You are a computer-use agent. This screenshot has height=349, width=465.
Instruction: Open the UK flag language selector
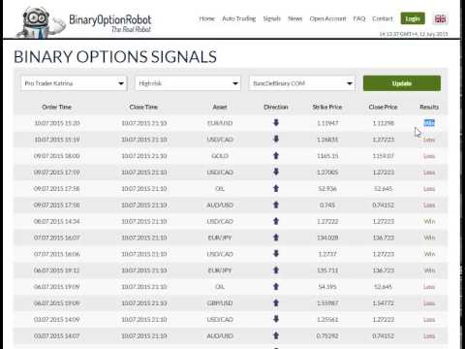click(x=440, y=18)
